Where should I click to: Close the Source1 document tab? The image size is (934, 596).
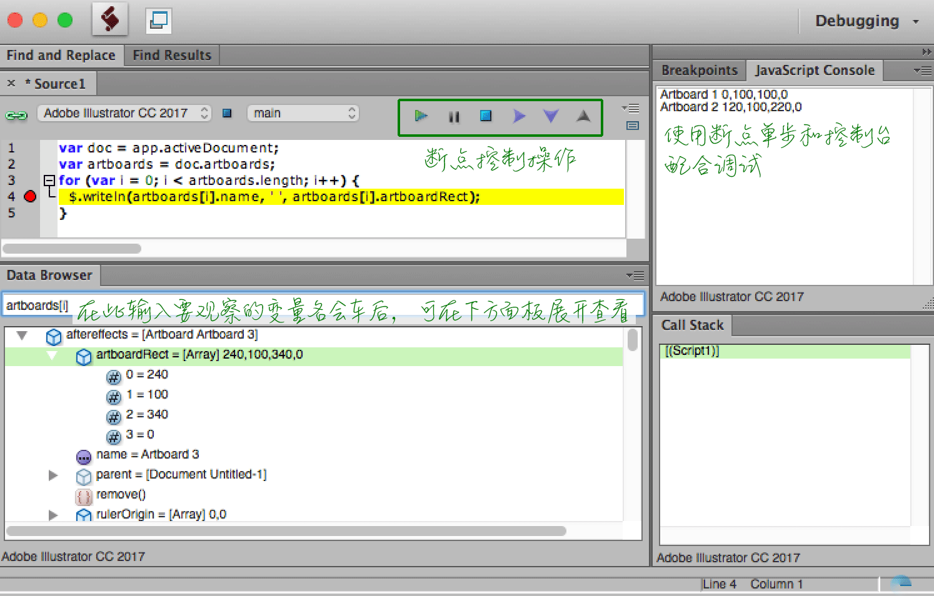(11, 83)
